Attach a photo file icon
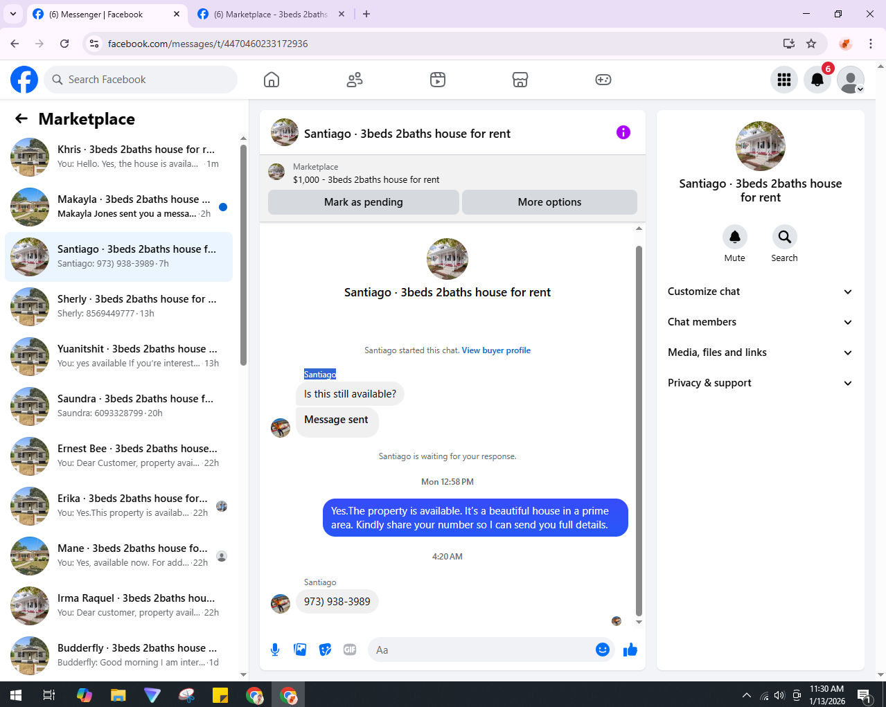The image size is (886, 707). coord(300,650)
